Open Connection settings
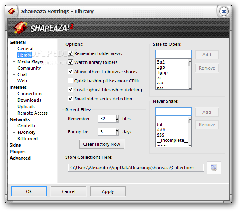This screenshot has height=211, width=240. coord(29,94)
